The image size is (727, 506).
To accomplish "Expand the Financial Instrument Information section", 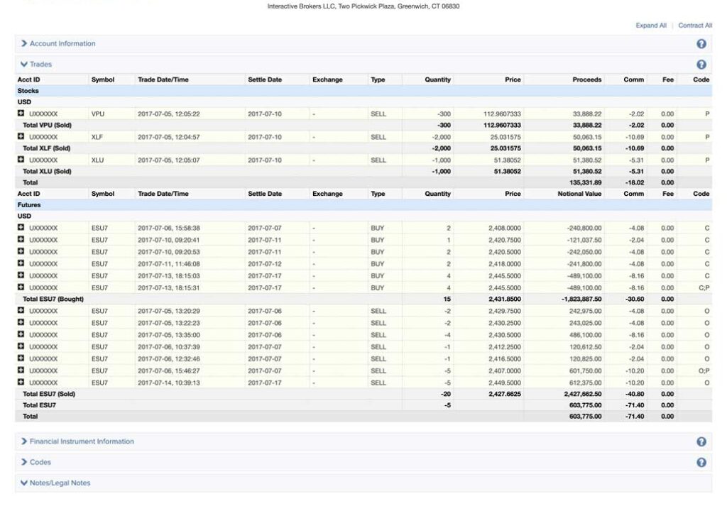I will 81,441.
